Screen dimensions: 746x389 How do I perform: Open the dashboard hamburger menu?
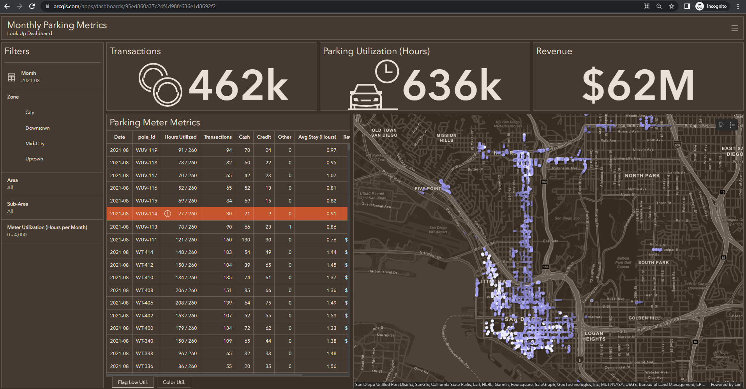(734, 28)
